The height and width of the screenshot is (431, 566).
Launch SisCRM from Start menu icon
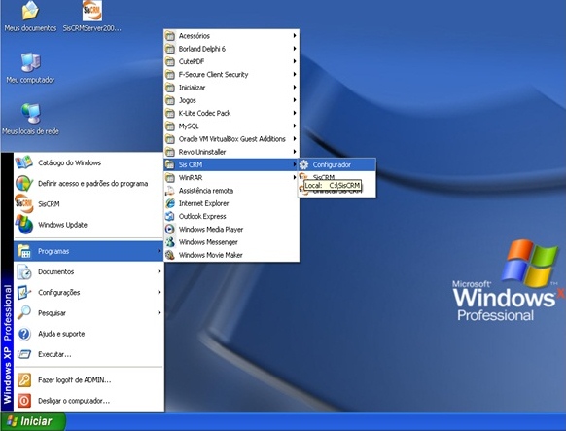click(23, 204)
